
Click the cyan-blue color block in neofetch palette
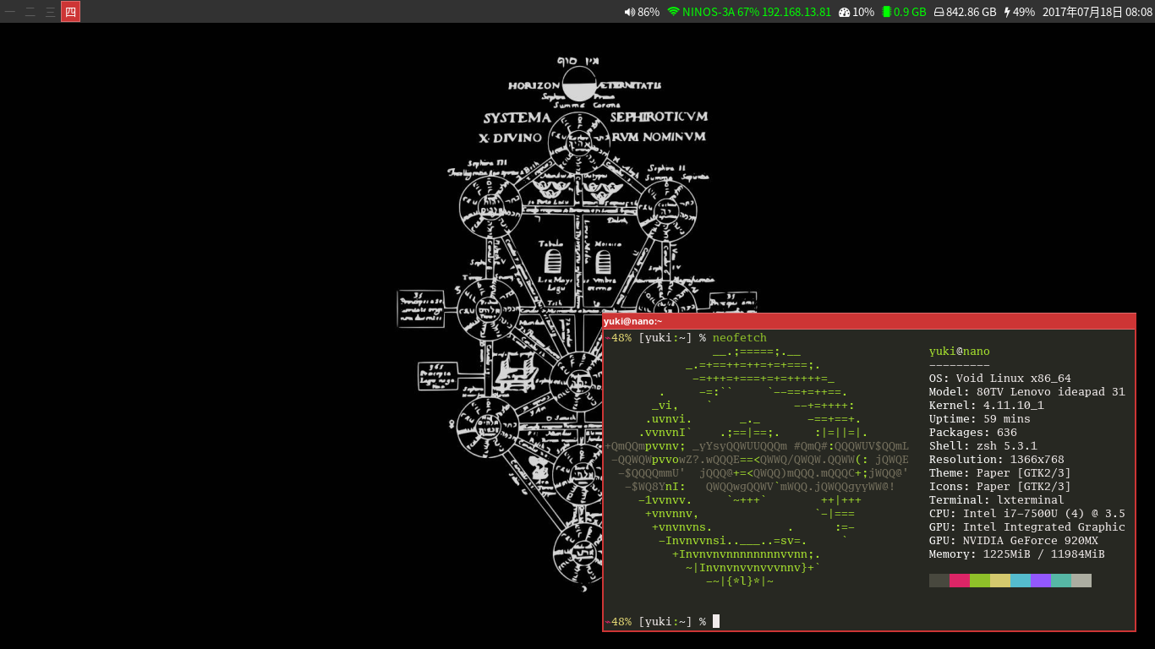[x=1021, y=581]
